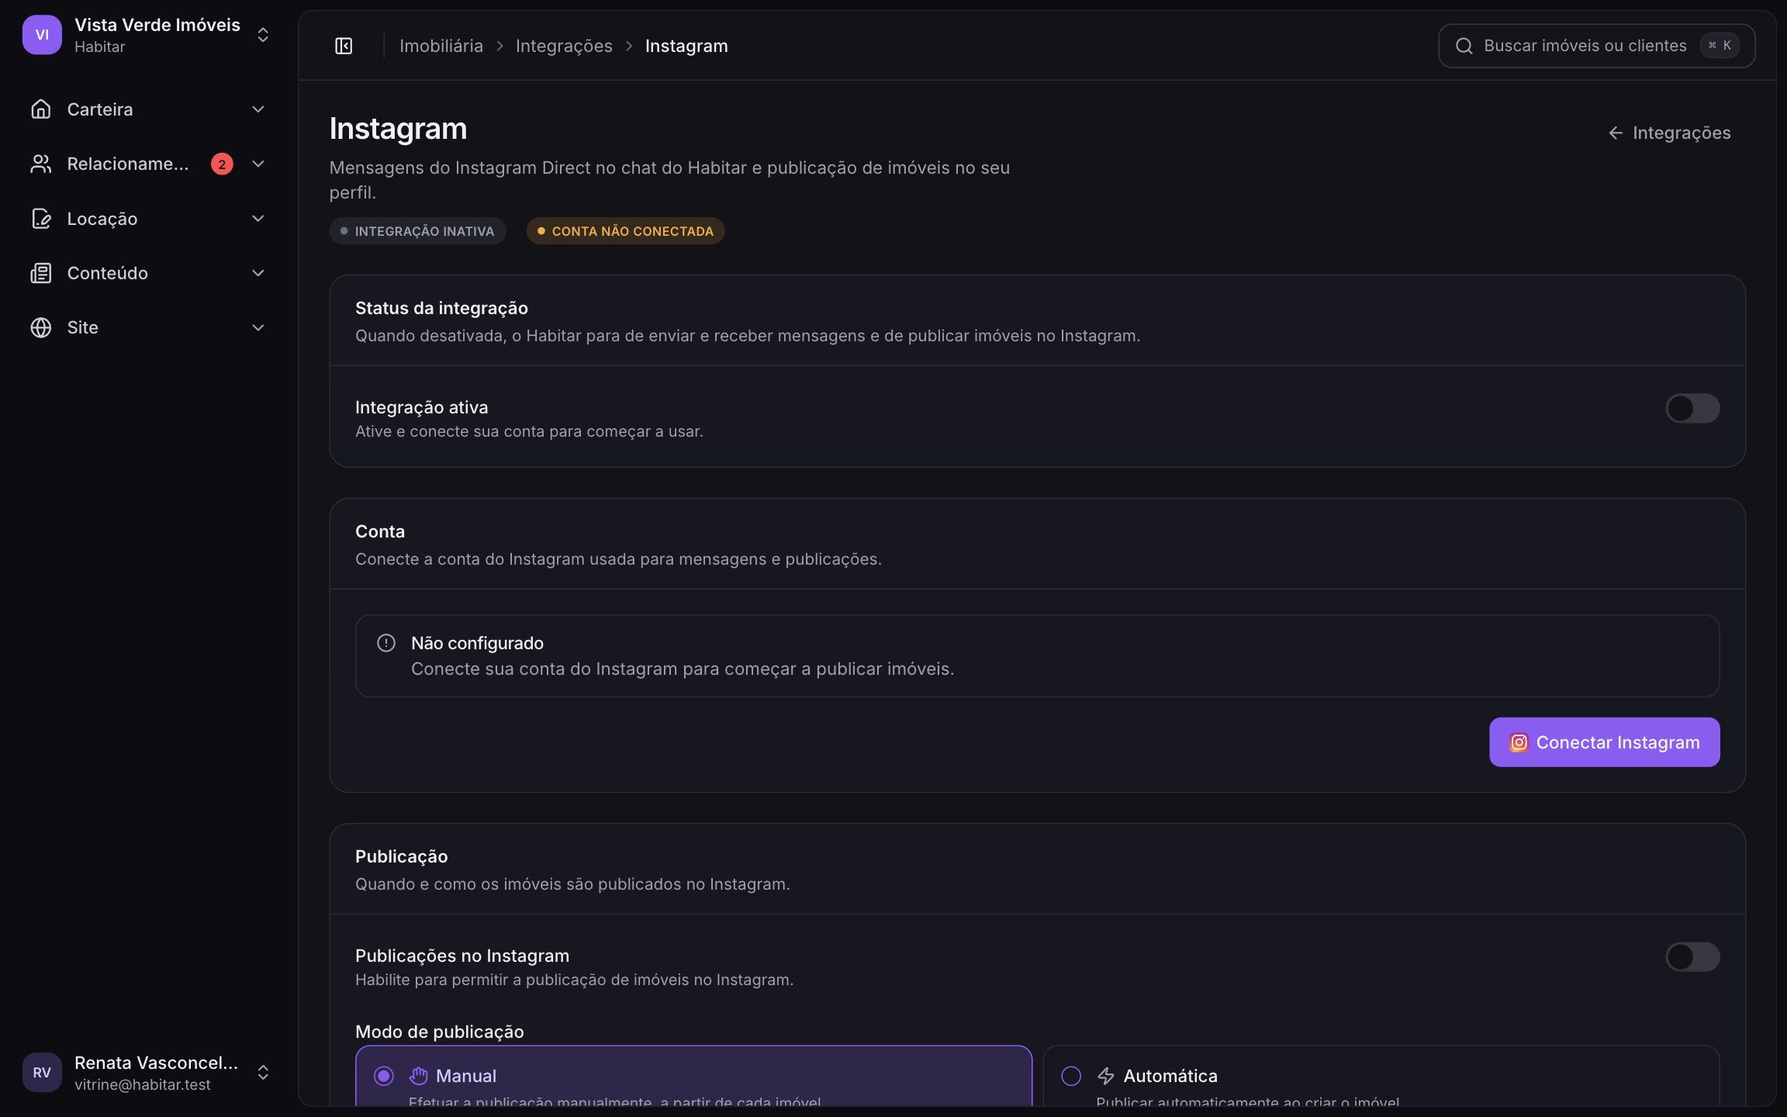This screenshot has height=1117, width=1787.
Task: Go to Imobiliária breadcrumb
Action: click(x=441, y=46)
